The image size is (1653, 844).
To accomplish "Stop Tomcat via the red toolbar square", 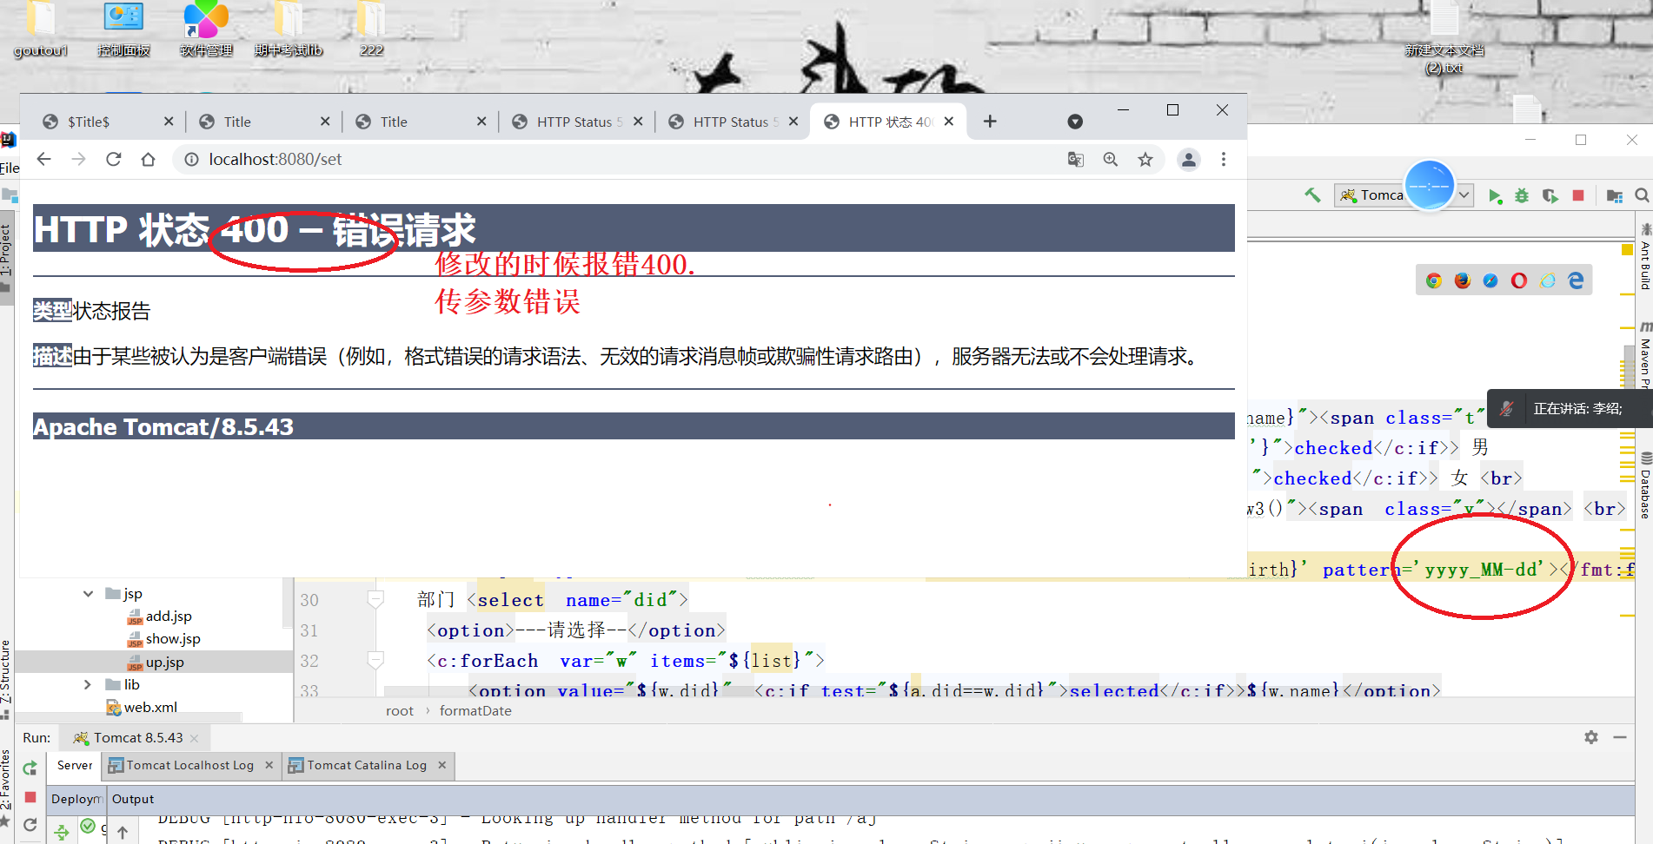I will point(1578,195).
